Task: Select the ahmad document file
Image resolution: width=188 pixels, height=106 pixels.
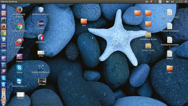Action: [170, 54]
